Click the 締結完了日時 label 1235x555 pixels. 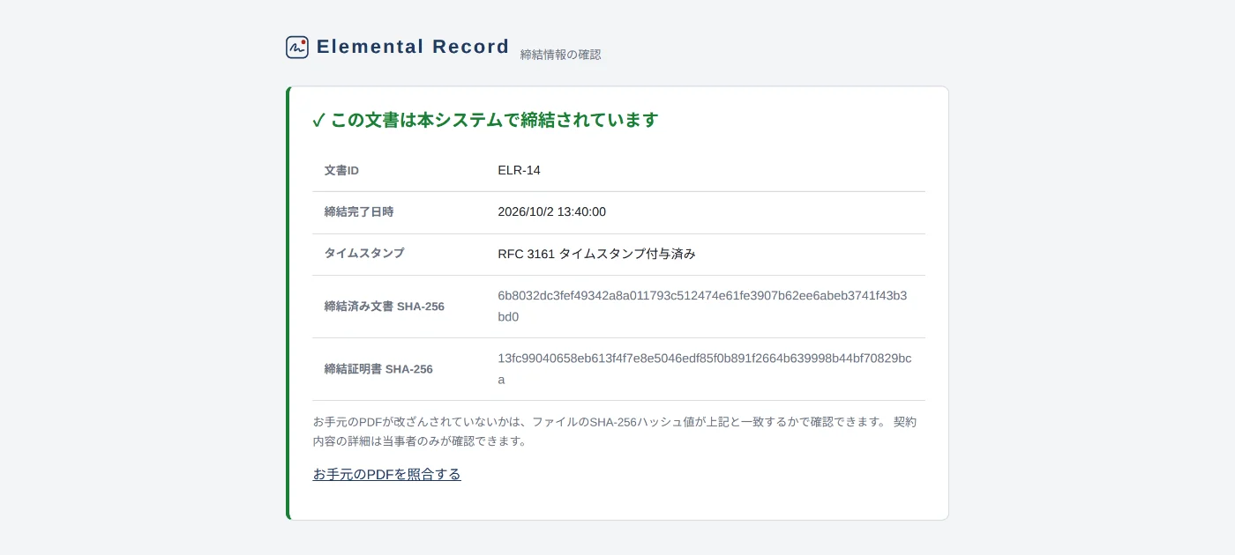click(x=359, y=212)
